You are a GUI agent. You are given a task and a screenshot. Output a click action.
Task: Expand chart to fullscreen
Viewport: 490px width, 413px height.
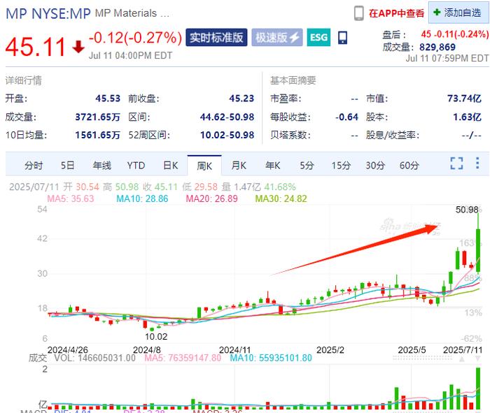(x=456, y=163)
